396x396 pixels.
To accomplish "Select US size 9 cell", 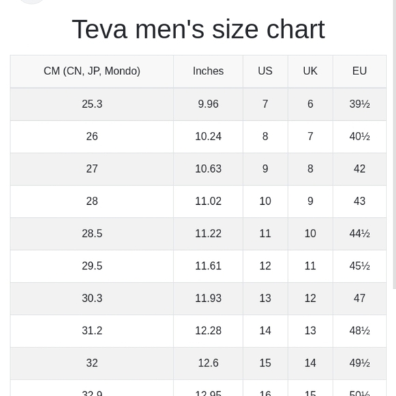I will tap(265, 169).
